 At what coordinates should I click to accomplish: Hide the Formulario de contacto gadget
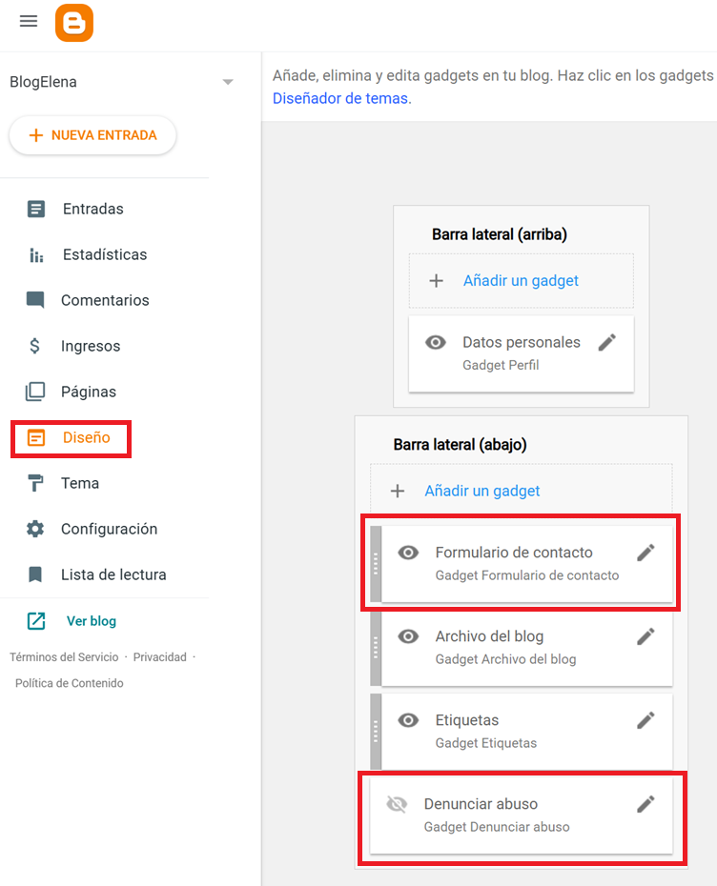[409, 553]
